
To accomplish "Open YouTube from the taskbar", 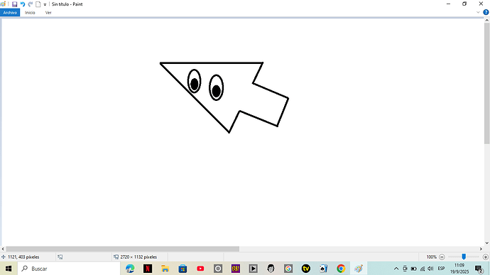I will tap(200, 269).
